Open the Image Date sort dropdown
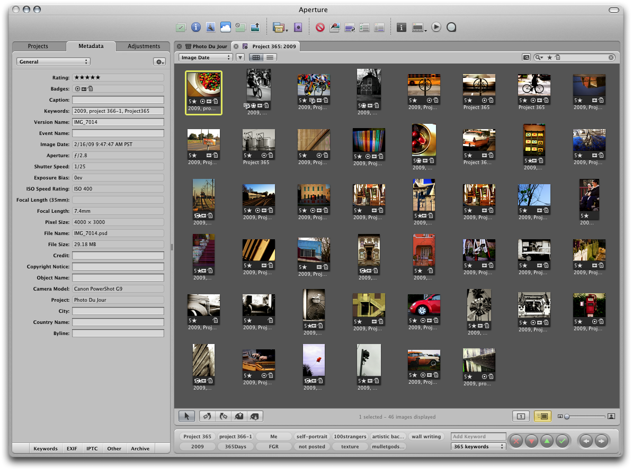 [206, 57]
